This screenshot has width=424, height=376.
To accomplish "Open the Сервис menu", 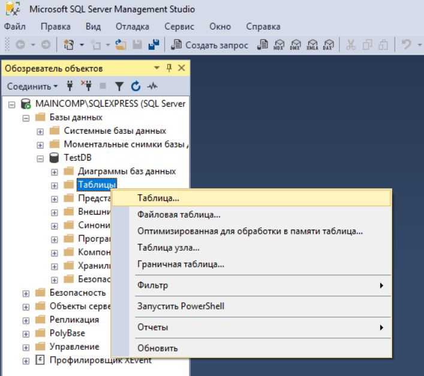I will [179, 26].
